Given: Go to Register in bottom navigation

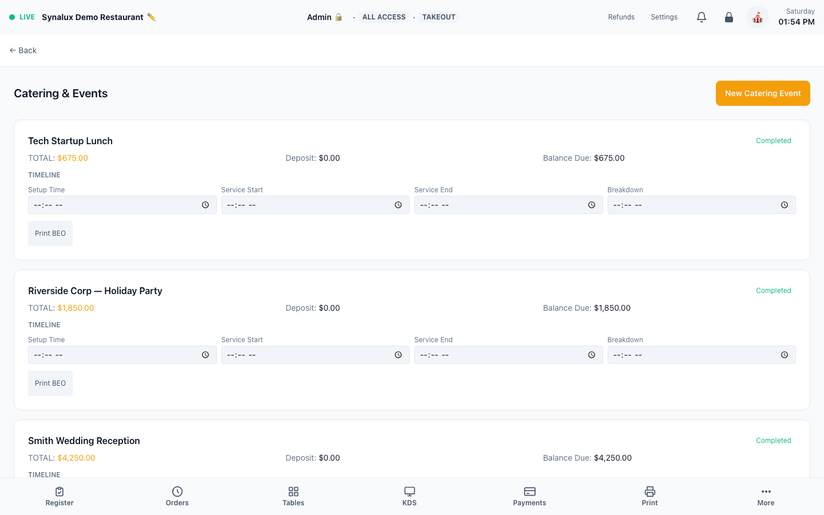Looking at the screenshot, I should coord(60,497).
